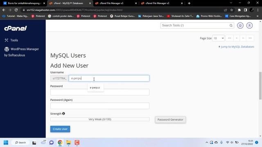
Task: Click the Create User button
Action: (x=60, y=129)
